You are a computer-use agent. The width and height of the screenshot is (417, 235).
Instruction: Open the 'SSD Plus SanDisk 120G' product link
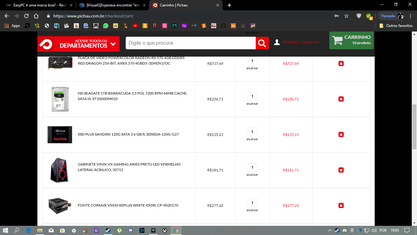click(128, 134)
